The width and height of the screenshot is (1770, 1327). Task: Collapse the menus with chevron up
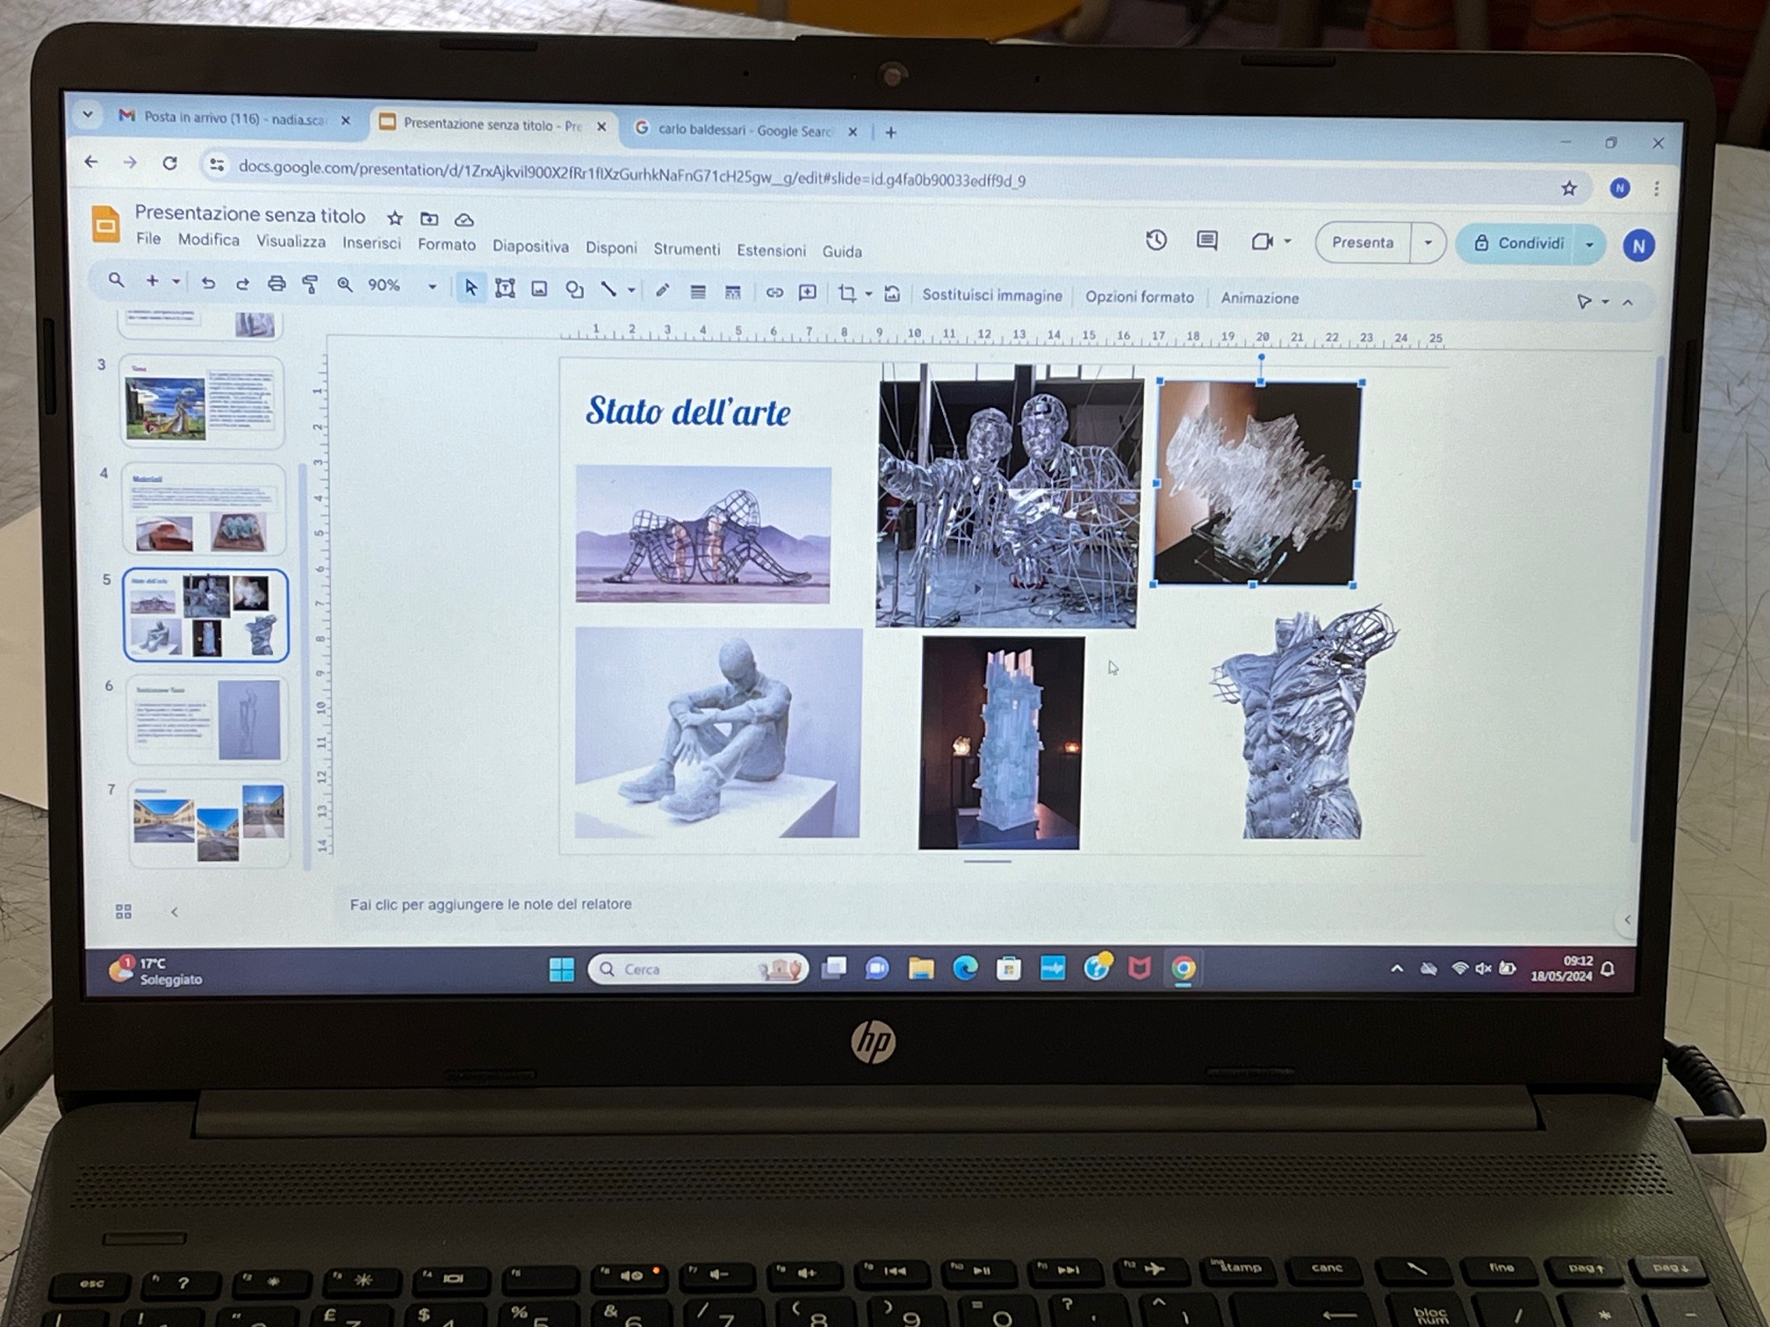1628,302
